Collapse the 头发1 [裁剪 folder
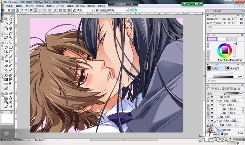The width and height of the screenshot is (245, 145). pyautogui.click(x=217, y=121)
